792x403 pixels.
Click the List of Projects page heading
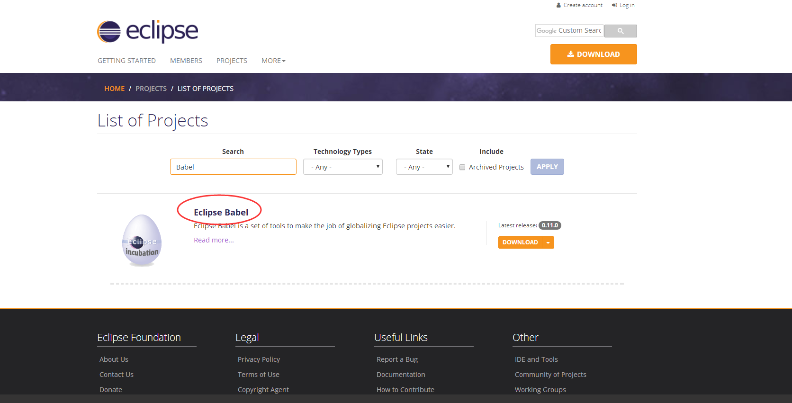click(x=153, y=121)
